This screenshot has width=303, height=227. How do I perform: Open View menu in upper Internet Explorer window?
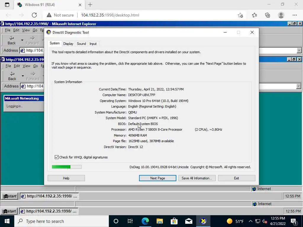click(26, 30)
